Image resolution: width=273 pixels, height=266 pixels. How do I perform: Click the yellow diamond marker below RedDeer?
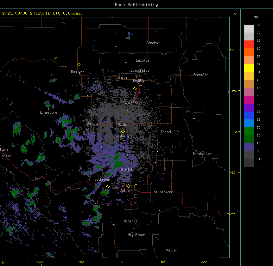(x=135, y=89)
